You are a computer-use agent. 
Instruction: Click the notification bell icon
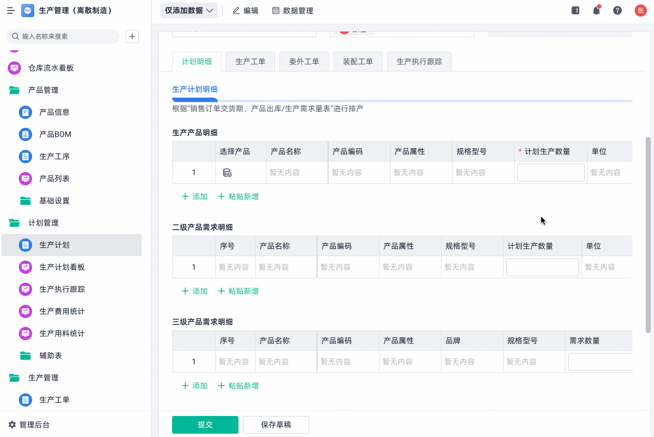596,11
